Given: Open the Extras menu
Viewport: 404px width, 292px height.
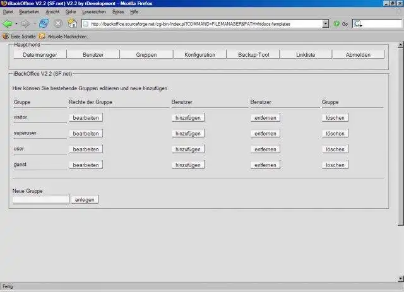Looking at the screenshot, I should click(x=118, y=12).
